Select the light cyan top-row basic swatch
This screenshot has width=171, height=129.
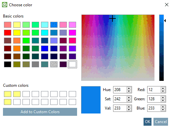[45, 25]
